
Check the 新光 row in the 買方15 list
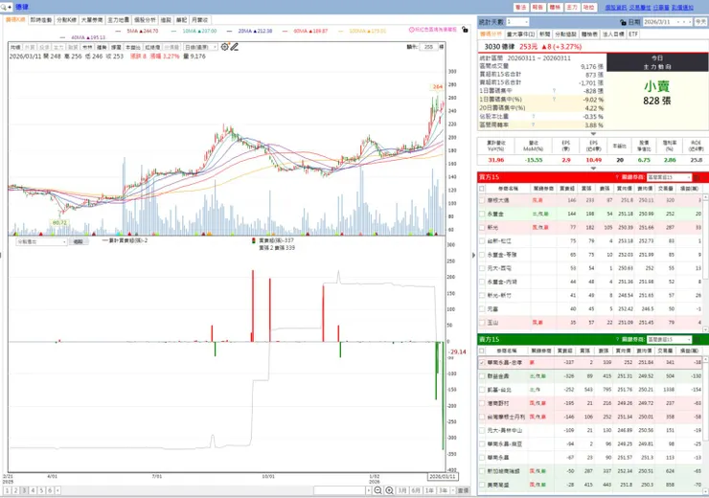point(482,227)
